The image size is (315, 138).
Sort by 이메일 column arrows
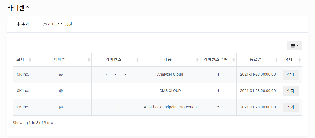[89, 60]
